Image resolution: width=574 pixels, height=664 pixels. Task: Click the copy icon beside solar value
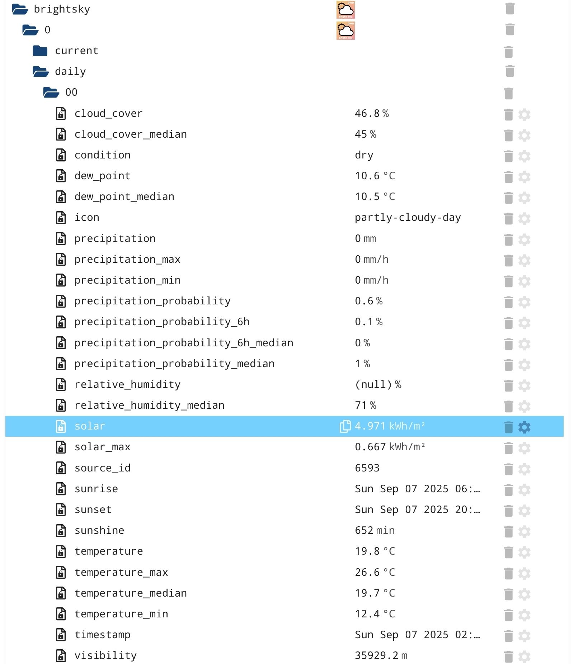345,426
